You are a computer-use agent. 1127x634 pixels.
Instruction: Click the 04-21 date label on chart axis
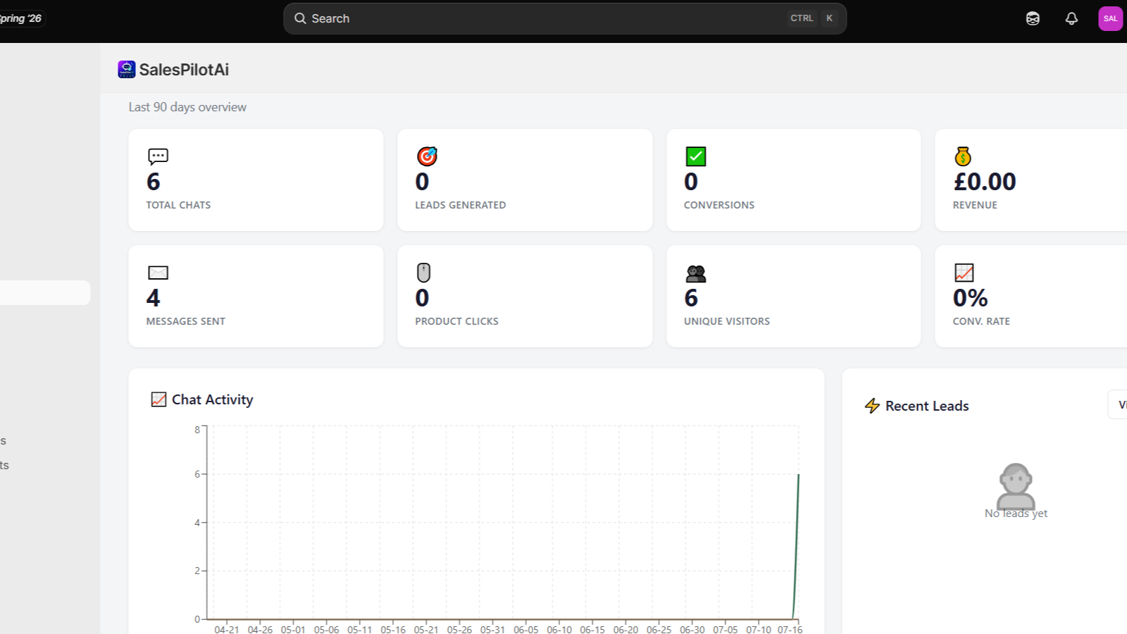[x=227, y=629]
